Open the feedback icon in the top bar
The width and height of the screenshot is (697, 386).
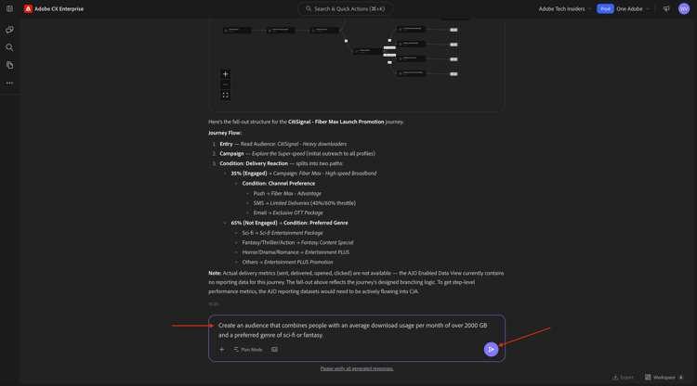[666, 8]
